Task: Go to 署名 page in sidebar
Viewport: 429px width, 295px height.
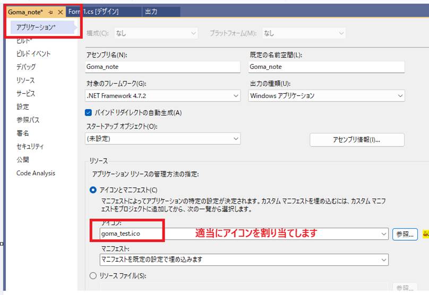Action: coord(23,133)
